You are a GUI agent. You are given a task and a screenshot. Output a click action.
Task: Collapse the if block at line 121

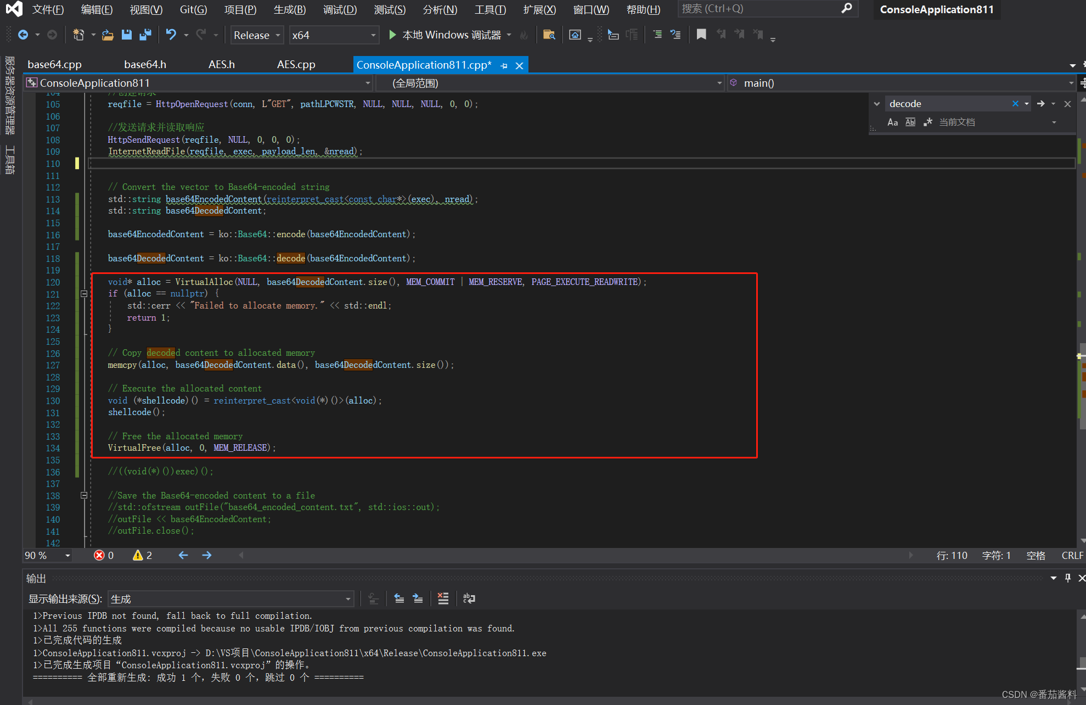point(84,294)
